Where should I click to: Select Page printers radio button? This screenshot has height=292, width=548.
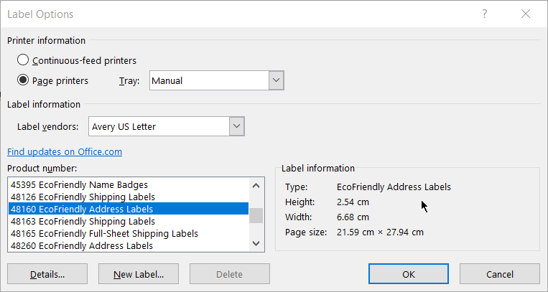pos(23,80)
